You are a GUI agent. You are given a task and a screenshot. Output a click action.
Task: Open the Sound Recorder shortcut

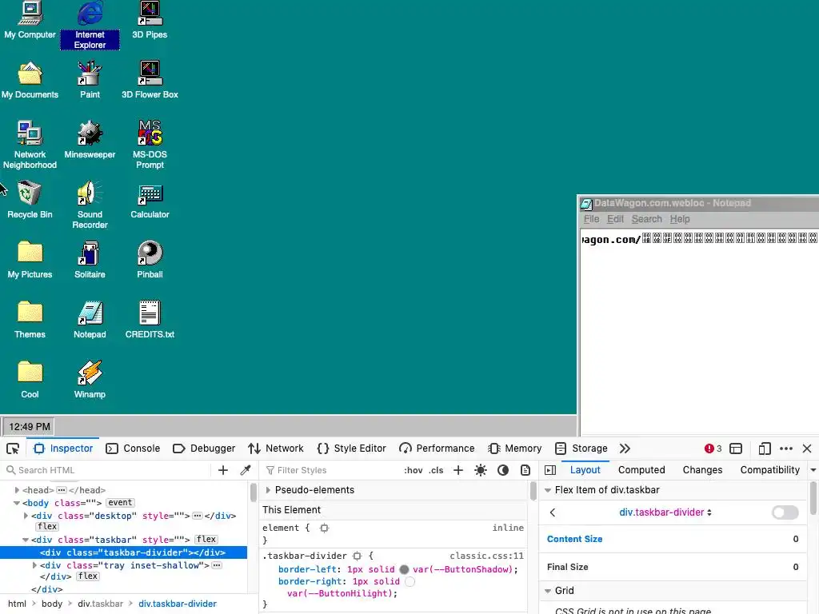click(90, 205)
